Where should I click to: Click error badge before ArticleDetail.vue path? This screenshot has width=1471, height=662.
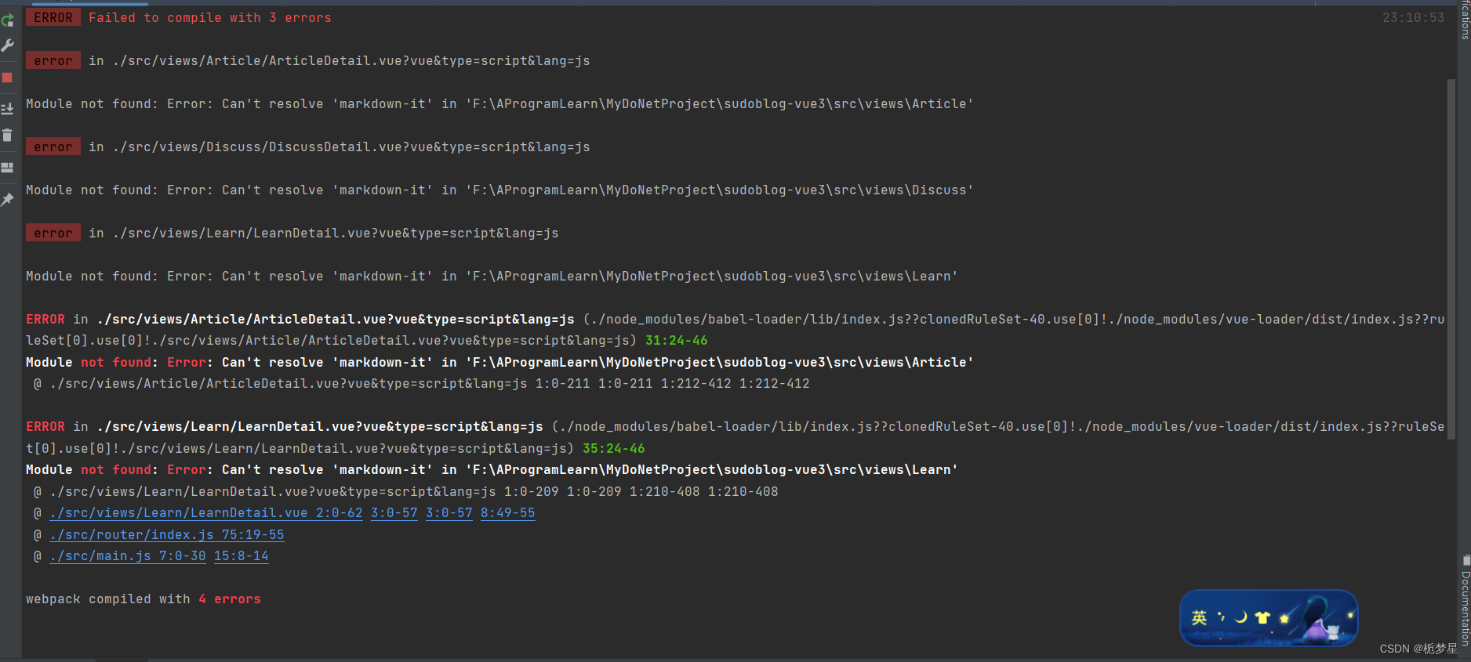53,60
